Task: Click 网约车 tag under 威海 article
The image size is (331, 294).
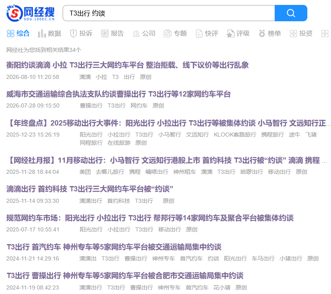Action: point(139,105)
